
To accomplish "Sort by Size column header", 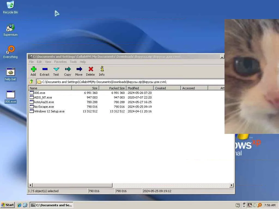I will (x=85, y=88).
